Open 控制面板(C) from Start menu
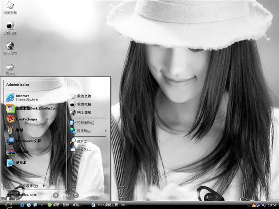This screenshot has height=209, width=279. (x=85, y=122)
